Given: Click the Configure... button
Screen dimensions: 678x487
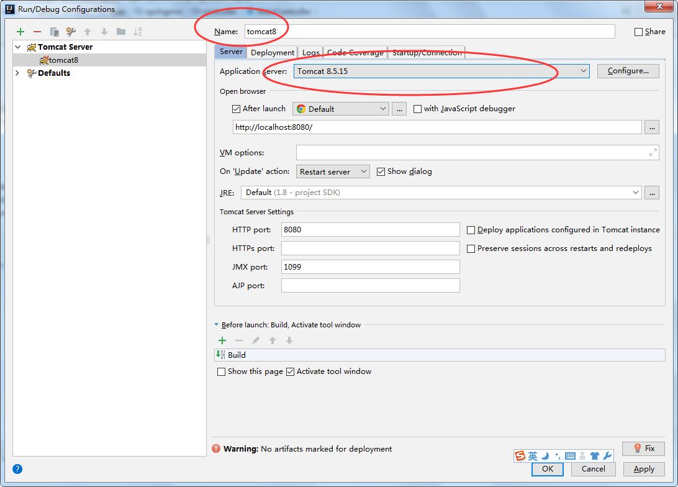Looking at the screenshot, I should pyautogui.click(x=628, y=71).
